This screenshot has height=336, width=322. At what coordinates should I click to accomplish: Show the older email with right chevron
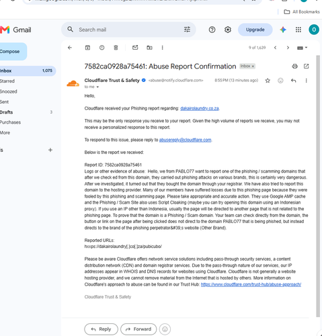[x=288, y=48]
